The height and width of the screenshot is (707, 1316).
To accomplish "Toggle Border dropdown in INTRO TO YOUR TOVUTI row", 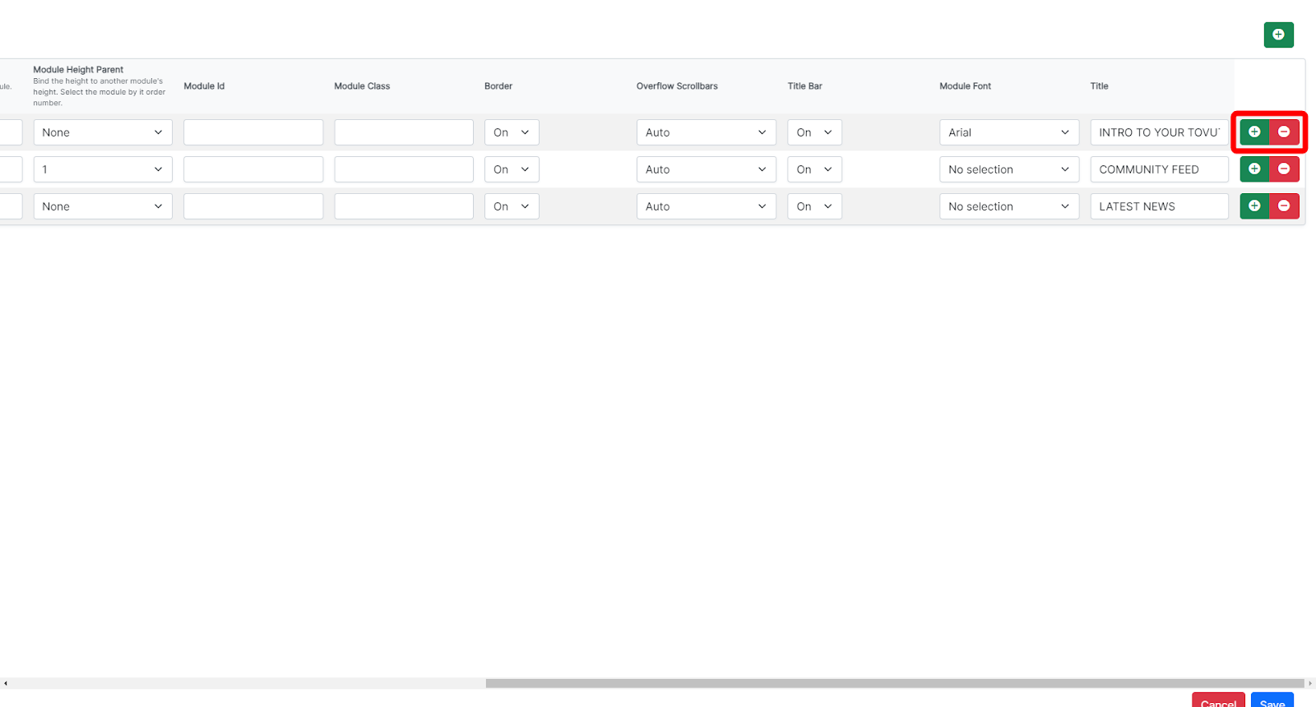I will click(x=512, y=132).
